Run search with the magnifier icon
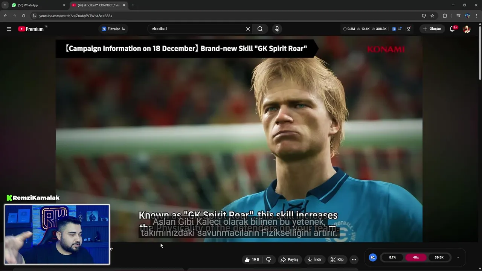This screenshot has height=271, width=482. (x=260, y=29)
